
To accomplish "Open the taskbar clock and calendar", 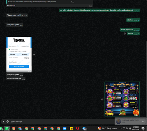I will point(136,128).
